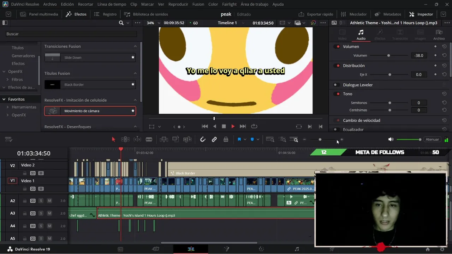Open the Ayuda menu
This screenshot has height=254, width=452.
[x=278, y=4]
